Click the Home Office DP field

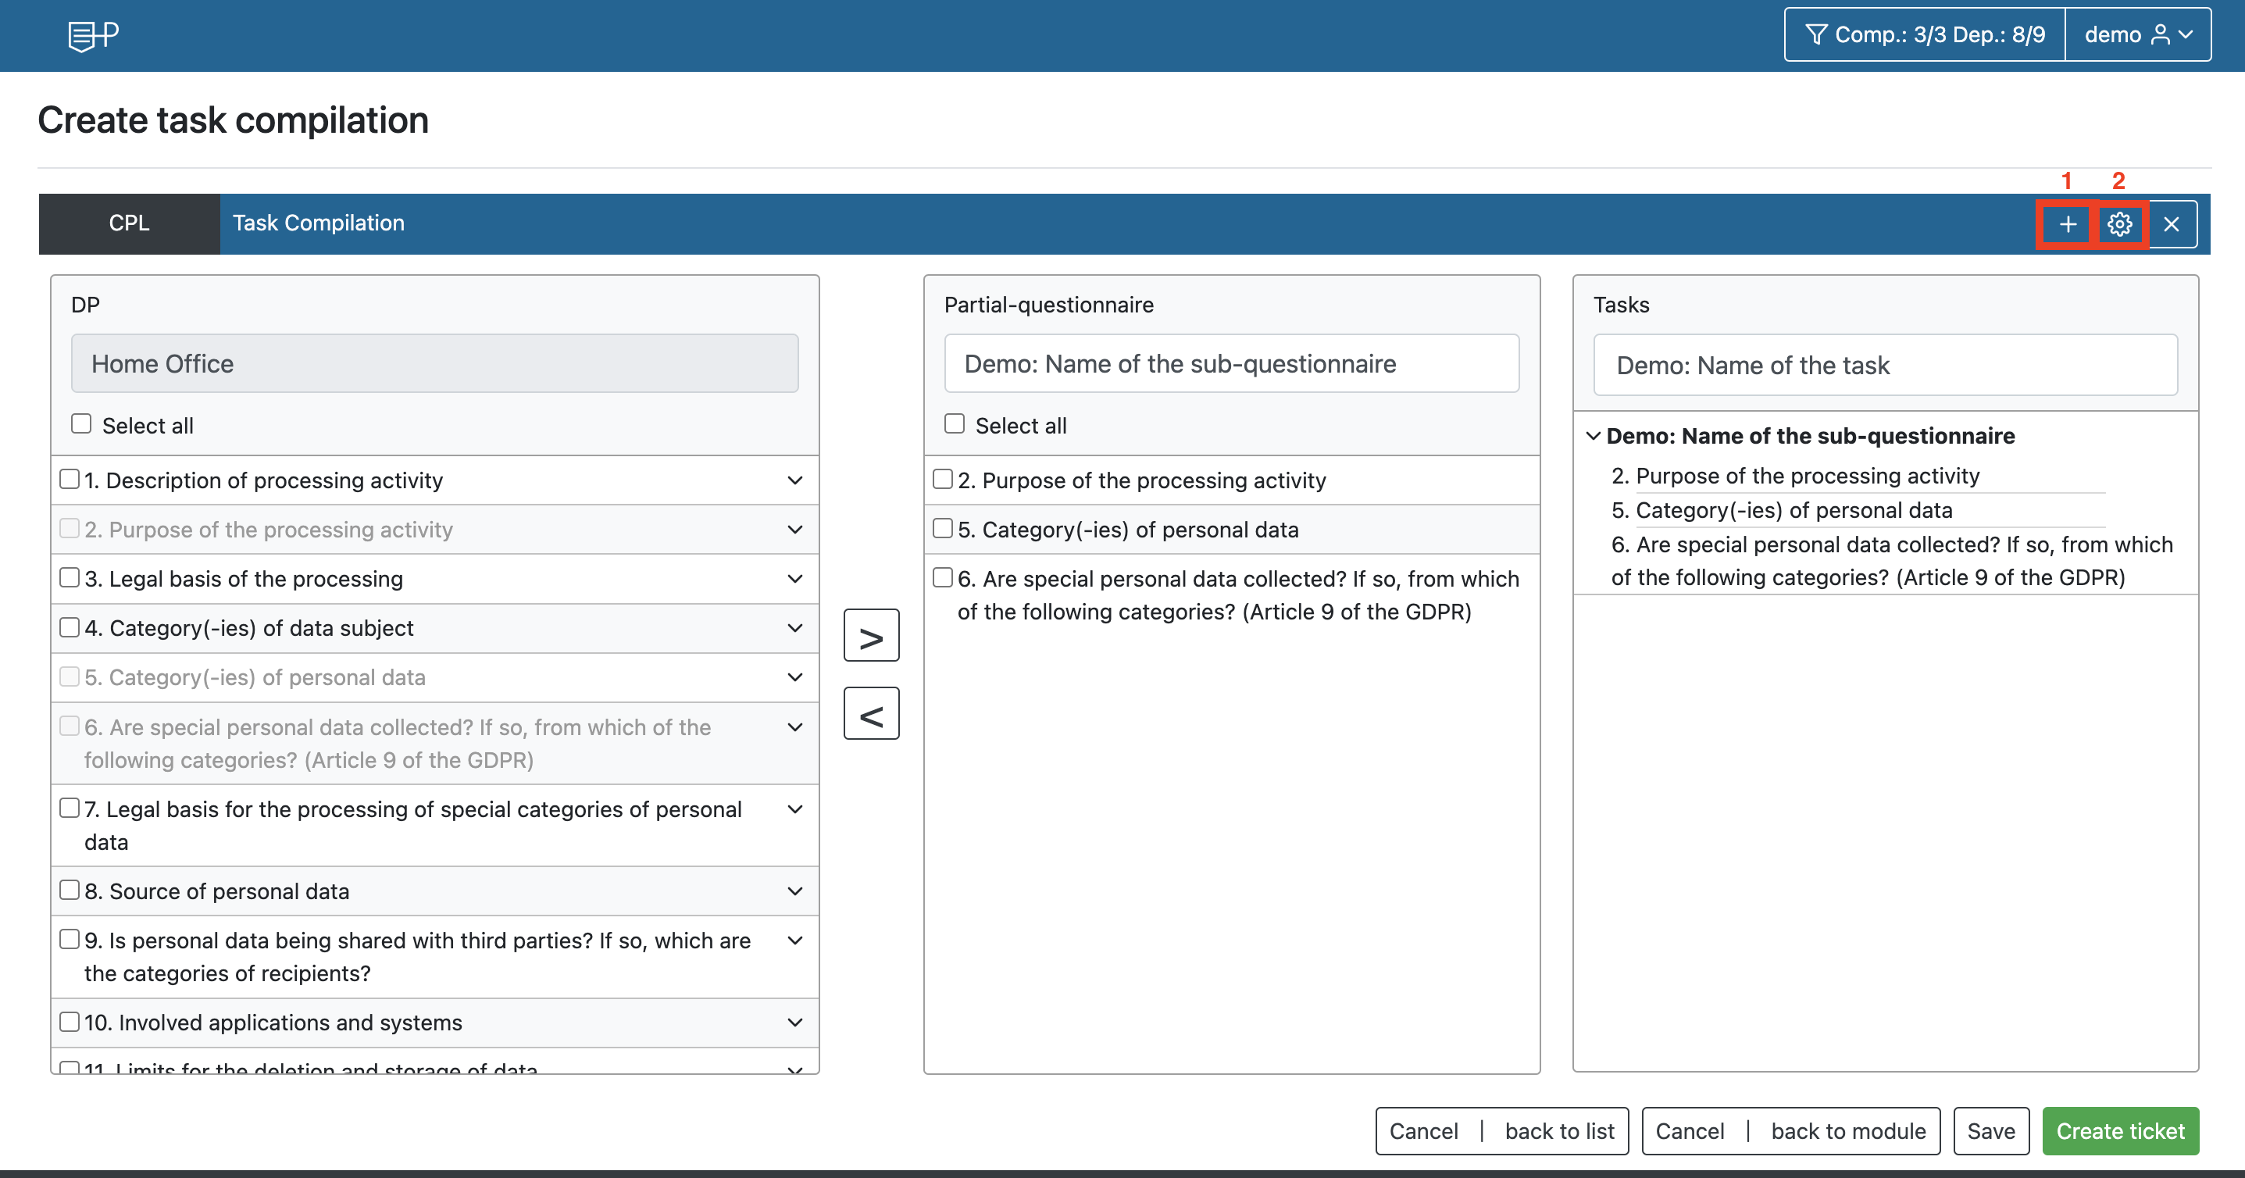point(435,363)
